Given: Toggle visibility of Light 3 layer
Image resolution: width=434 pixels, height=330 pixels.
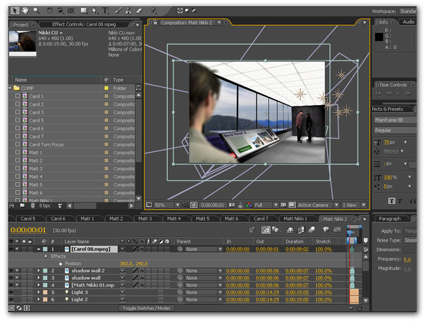Looking at the screenshot, I should coord(12,292).
